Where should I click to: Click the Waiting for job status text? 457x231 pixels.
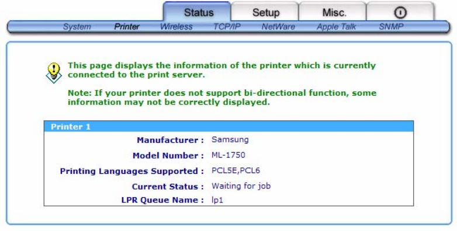point(241,186)
